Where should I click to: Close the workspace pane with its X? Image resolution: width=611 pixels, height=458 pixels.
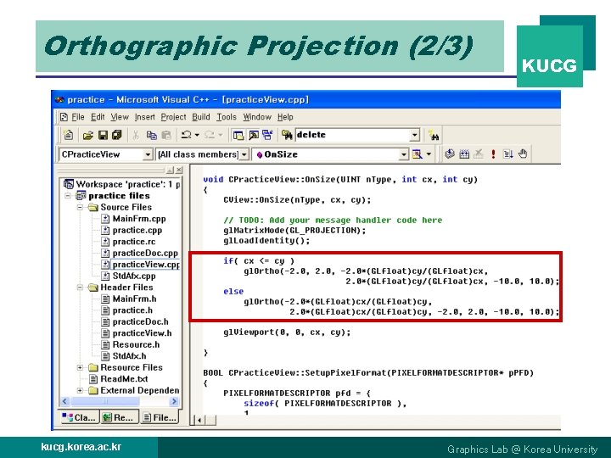179,170
